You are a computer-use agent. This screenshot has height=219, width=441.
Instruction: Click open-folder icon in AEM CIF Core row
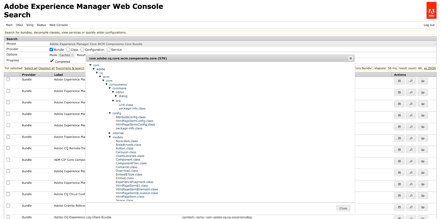click(423, 161)
